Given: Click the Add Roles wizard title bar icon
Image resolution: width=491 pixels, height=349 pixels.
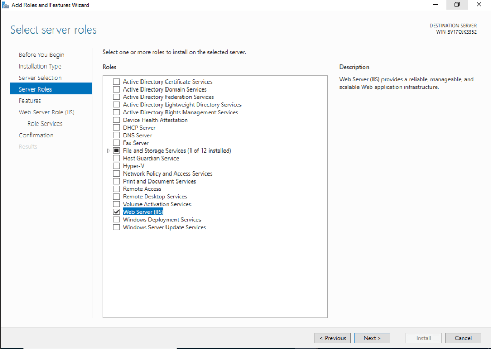Looking at the screenshot, I should tap(5, 5).
